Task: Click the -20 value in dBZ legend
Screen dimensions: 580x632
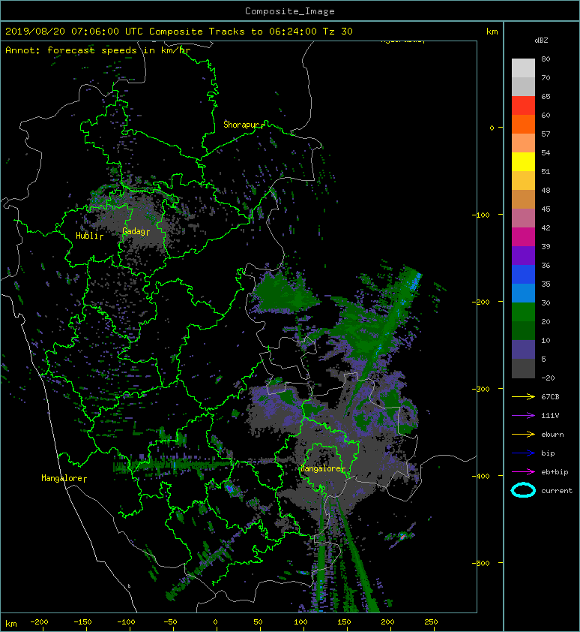Action: pyautogui.click(x=548, y=378)
